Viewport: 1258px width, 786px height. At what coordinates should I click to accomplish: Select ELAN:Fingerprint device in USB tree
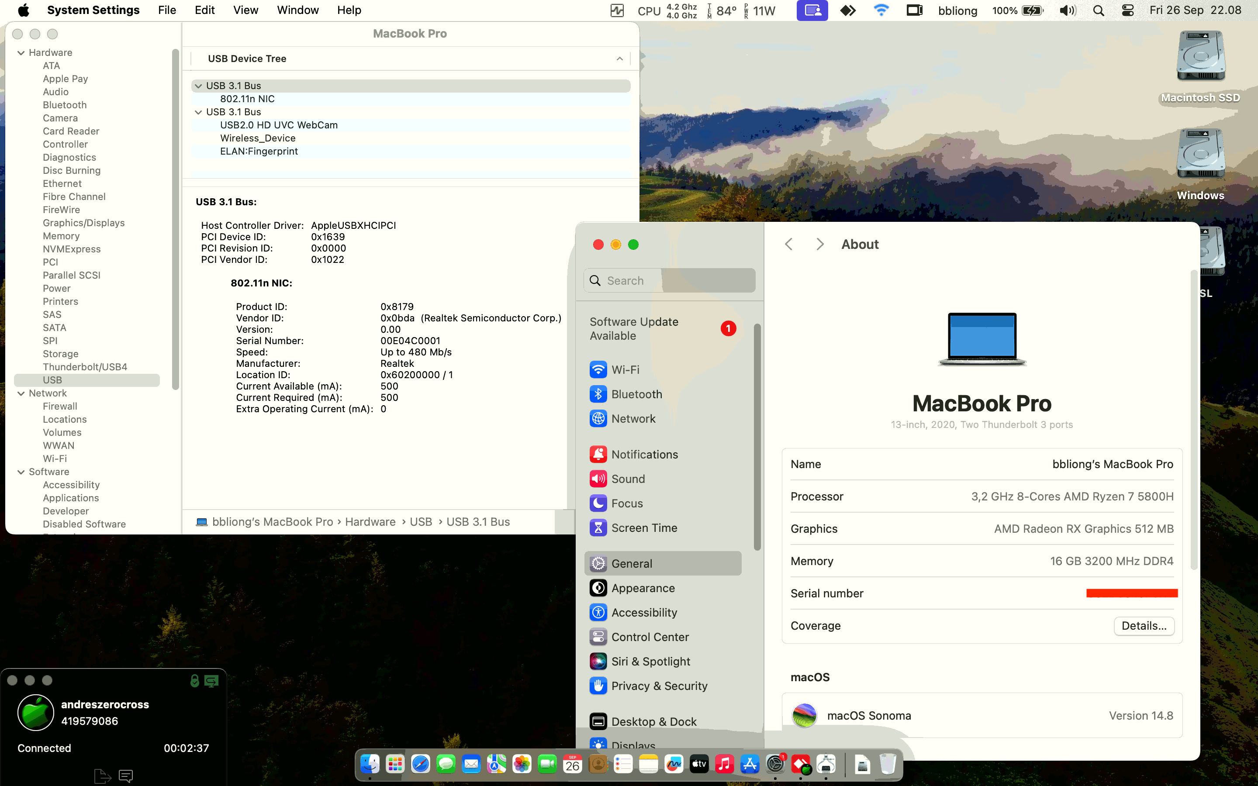(411, 151)
